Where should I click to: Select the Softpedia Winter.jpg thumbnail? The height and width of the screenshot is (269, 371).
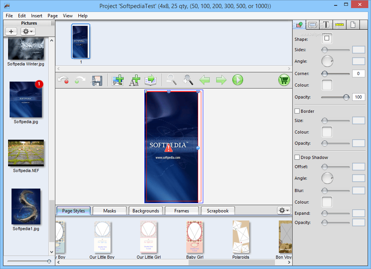[26, 49]
